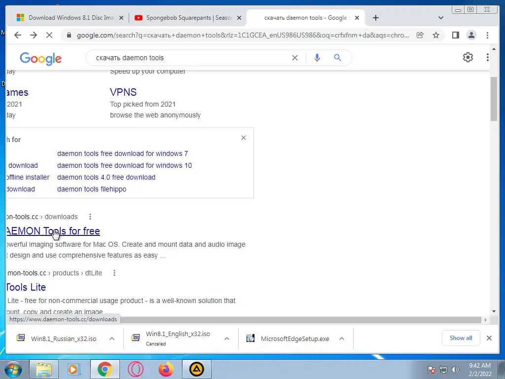Close the Spongebob Squarepants tab

(x=239, y=18)
